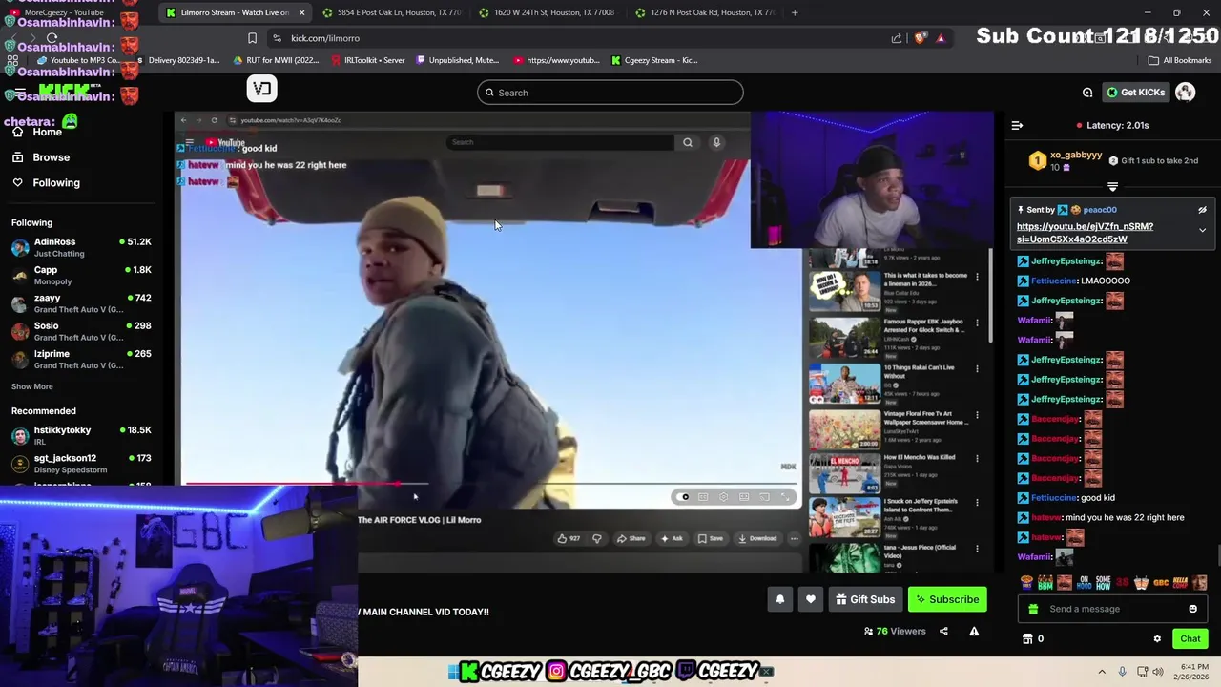Screen dimensions: 1221x687
Task: Bookmark this page icon in address bar
Action: (252, 38)
